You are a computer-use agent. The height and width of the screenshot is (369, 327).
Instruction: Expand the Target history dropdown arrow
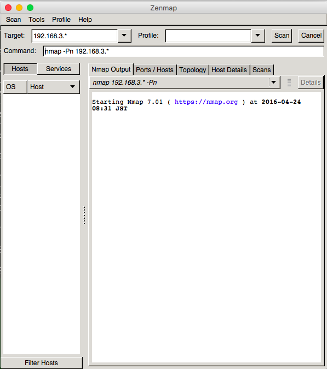pyautogui.click(x=124, y=36)
